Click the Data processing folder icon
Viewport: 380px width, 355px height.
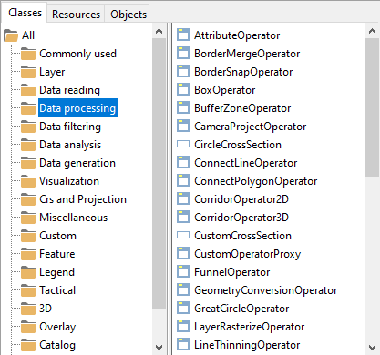point(28,108)
